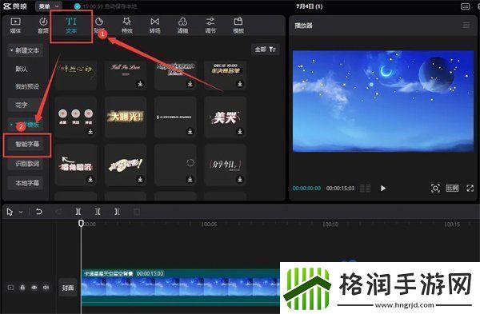The width and height of the screenshot is (480, 314).
Task: Open the 菜单 menu dropdown
Action: click(x=48, y=6)
